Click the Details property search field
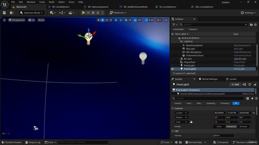Viewport: 259px width, 145px height. coord(208,98)
